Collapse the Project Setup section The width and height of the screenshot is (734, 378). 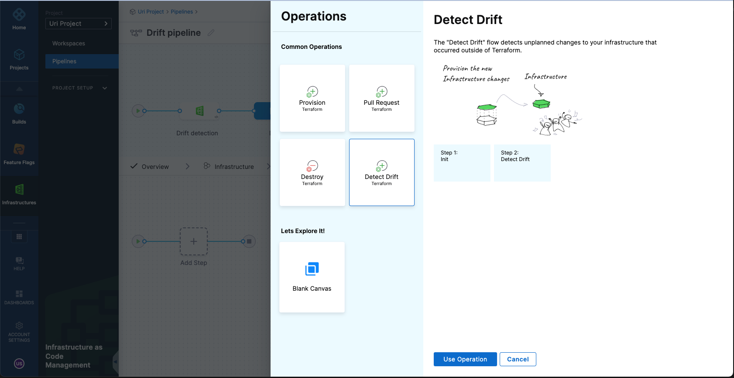point(105,88)
